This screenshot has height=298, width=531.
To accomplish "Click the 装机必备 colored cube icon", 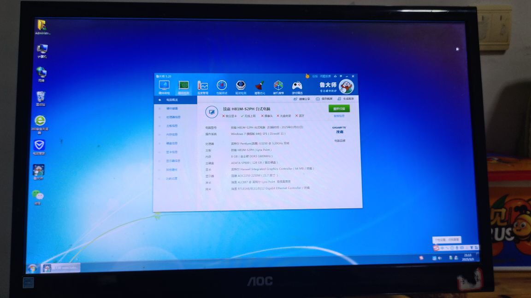I will [278, 86].
